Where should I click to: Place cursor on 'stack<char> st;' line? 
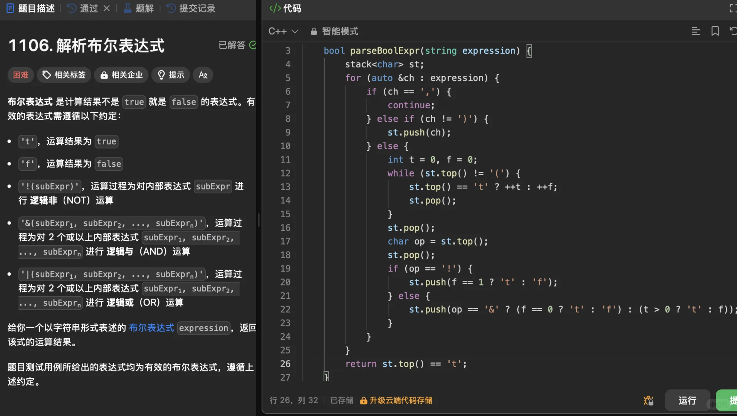(384, 64)
